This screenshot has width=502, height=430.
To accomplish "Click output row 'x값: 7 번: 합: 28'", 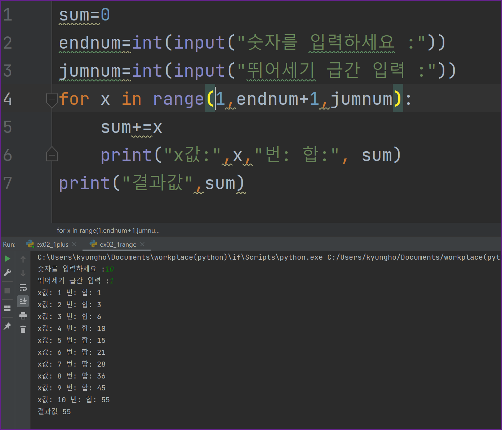I will coord(71,364).
